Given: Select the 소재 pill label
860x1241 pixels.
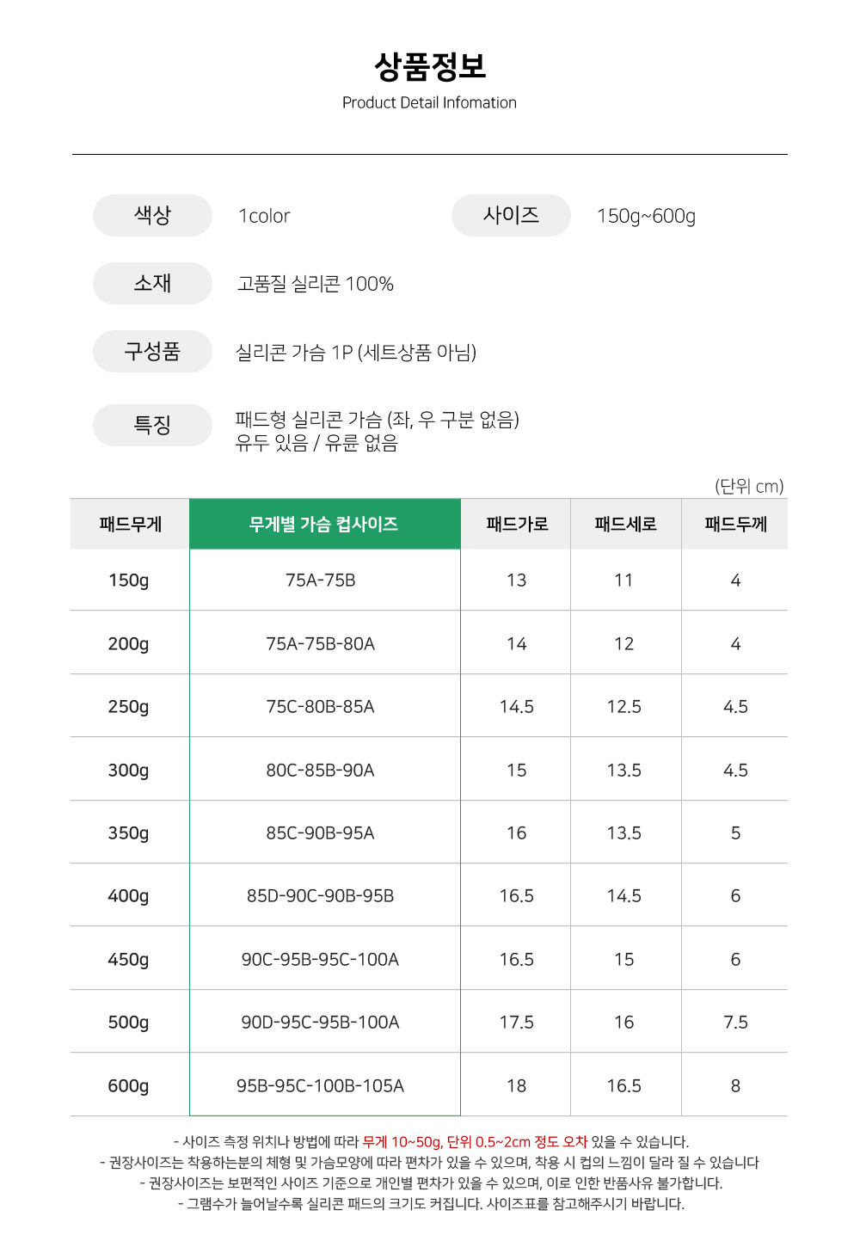Looking at the screenshot, I should pyautogui.click(x=152, y=283).
